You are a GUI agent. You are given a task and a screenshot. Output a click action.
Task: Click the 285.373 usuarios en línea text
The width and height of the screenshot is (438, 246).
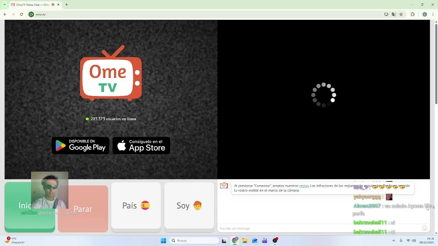[x=113, y=119]
